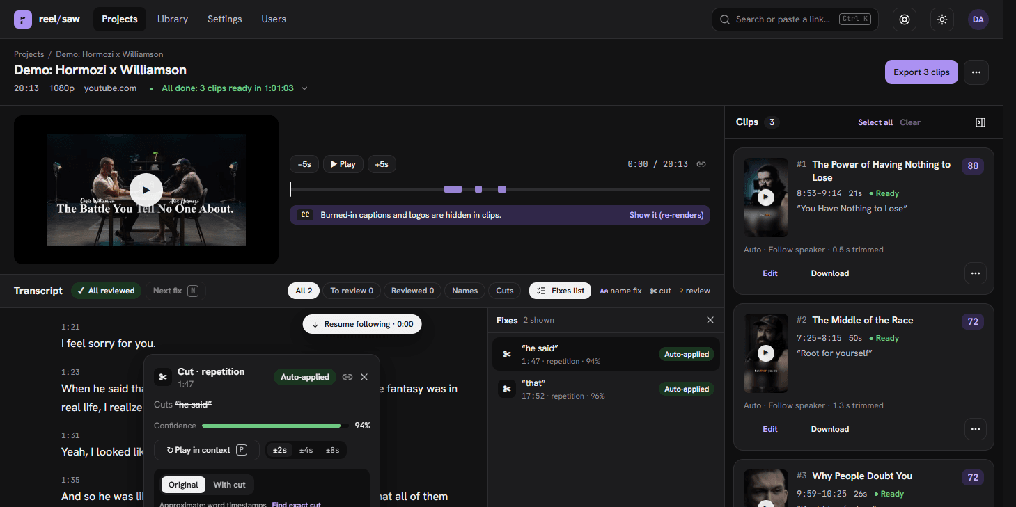Click the reel/saw logo icon
Viewport: 1016px width, 507px height.
click(23, 19)
